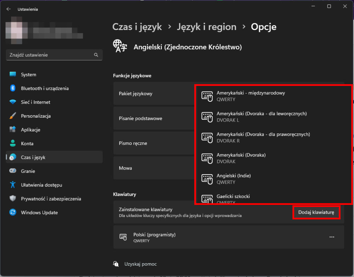Open Sieć i Internet section
This screenshot has height=277, width=354.
[x=35, y=102]
